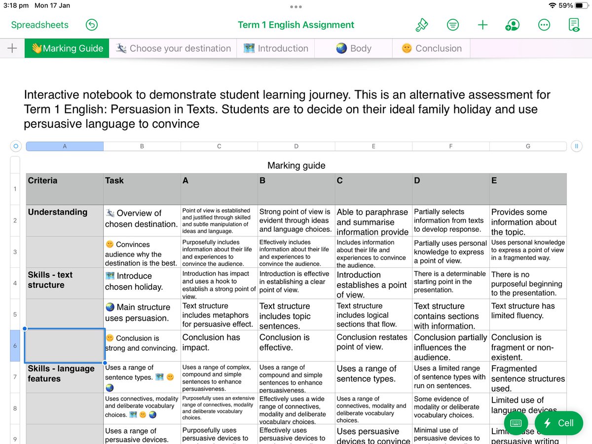This screenshot has width=592, height=444.
Task: Add a new sheet with plus tab
Action: click(x=12, y=48)
